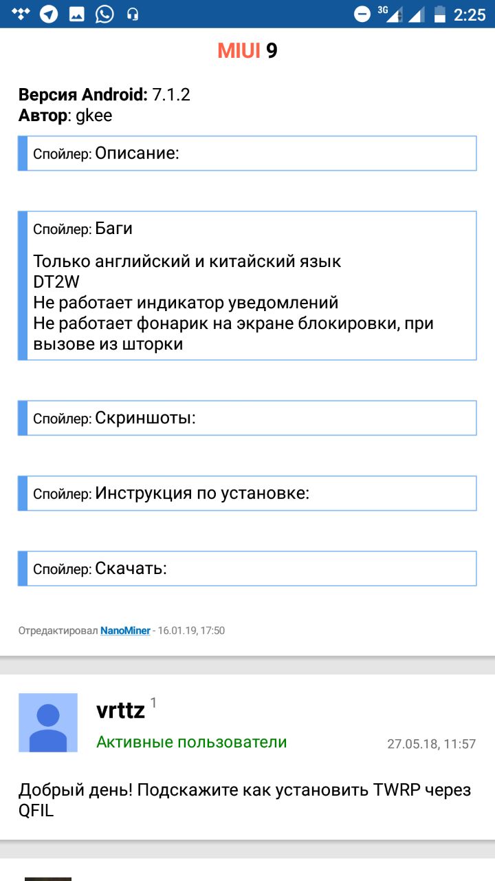Tap the MIUI 9 heading
495x881 pixels.
[x=247, y=50]
